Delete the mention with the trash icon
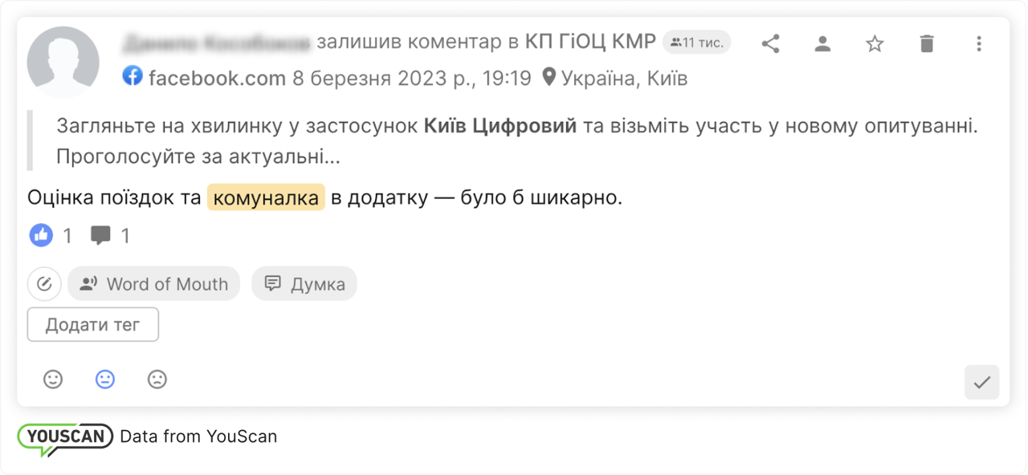The image size is (1028, 475). [x=926, y=44]
